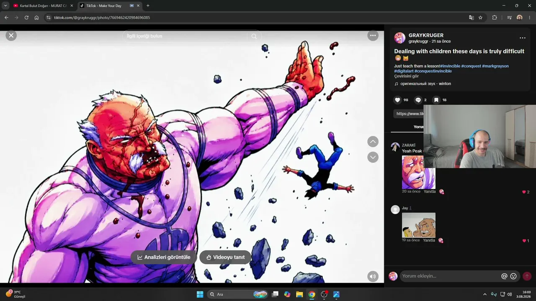The image size is (536, 301).
Task: Open the viewer's three-dot more options
Action: tap(373, 36)
